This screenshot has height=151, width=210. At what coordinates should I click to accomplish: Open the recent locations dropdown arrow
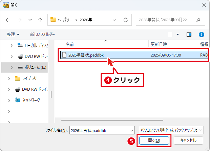(30, 20)
